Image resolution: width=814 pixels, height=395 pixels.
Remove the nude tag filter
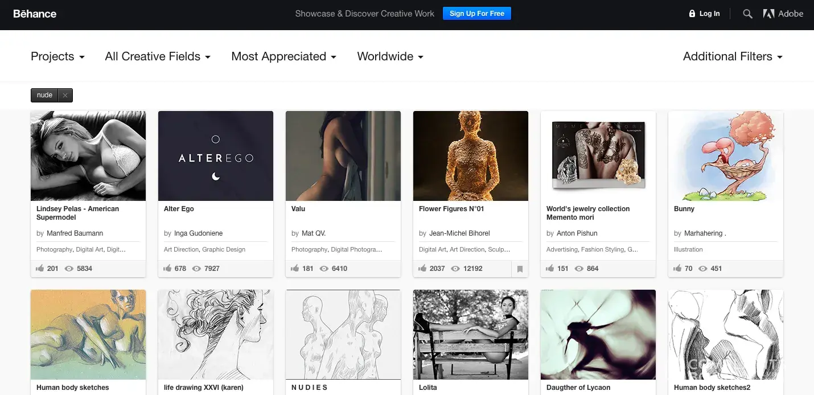[x=65, y=96]
